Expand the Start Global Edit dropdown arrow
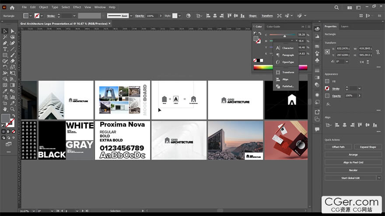The image size is (385, 216). 379,178
